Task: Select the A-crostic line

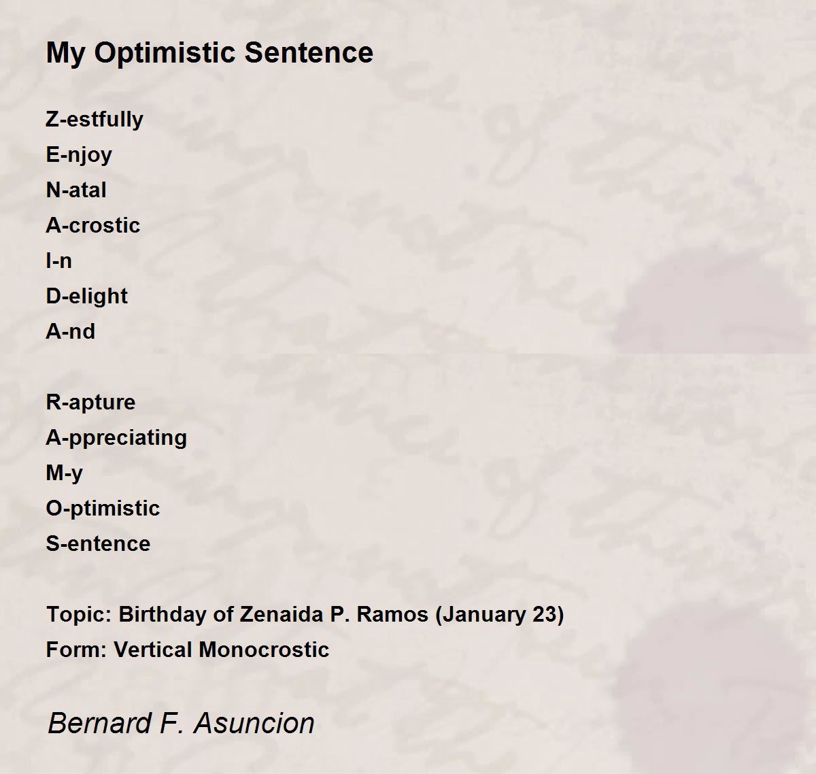Action: (93, 225)
